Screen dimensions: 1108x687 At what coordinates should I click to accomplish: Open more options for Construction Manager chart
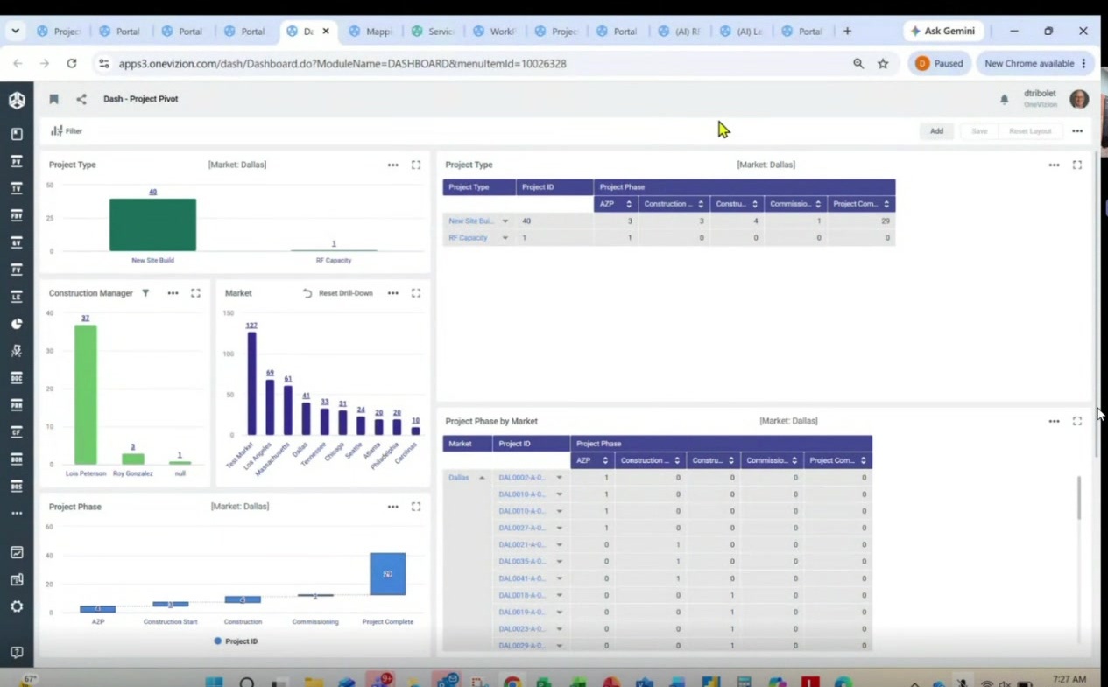pos(173,293)
